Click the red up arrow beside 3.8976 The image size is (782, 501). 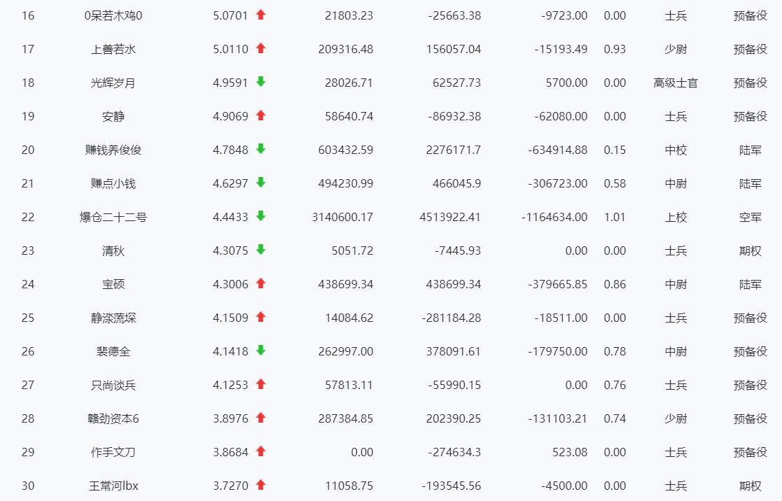tap(260, 418)
